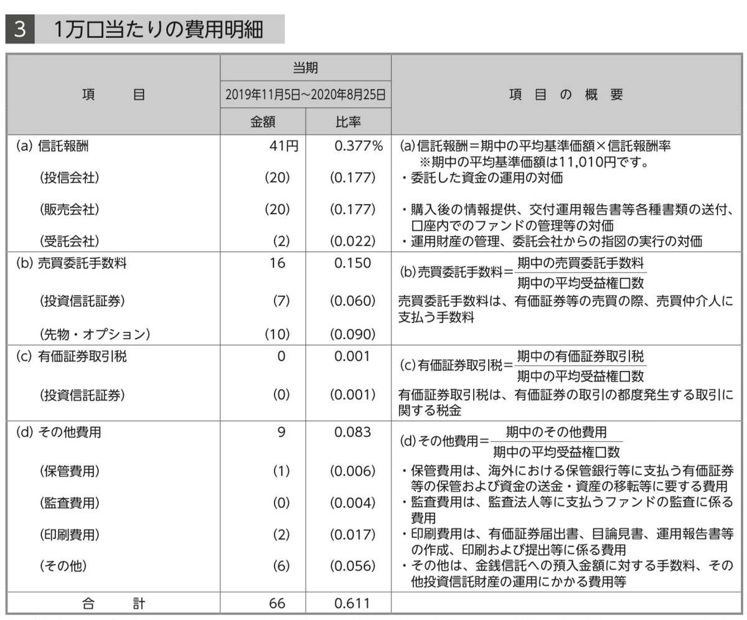This screenshot has height=620, width=747.
Task: Click the ratio '(0.090)'
Action: pyautogui.click(x=353, y=334)
